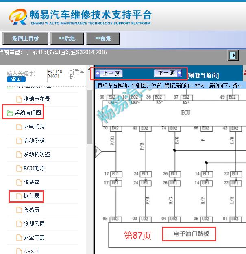Click the 系统原理图 green folder icon
246x254 pixels.
[10, 113]
